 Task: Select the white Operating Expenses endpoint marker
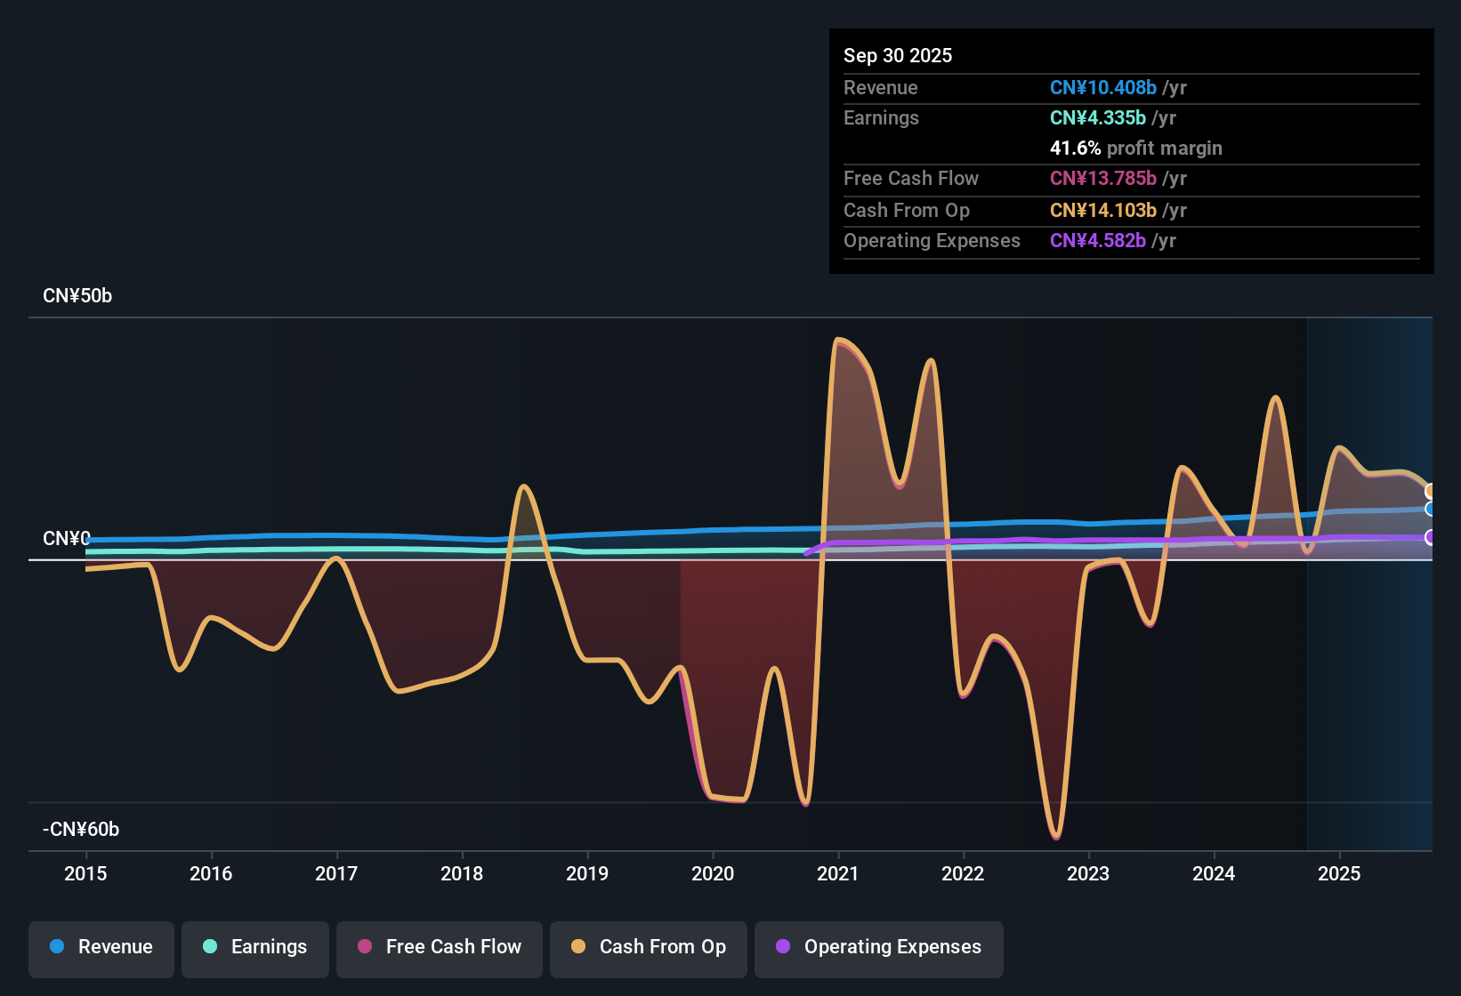pyautogui.click(x=1431, y=536)
